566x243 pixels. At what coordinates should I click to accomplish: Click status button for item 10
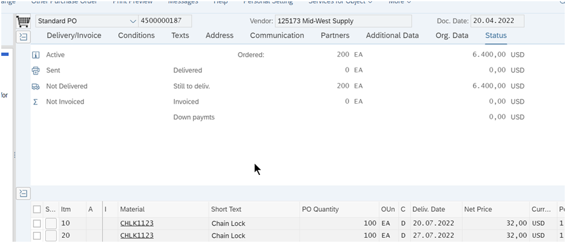51,223
